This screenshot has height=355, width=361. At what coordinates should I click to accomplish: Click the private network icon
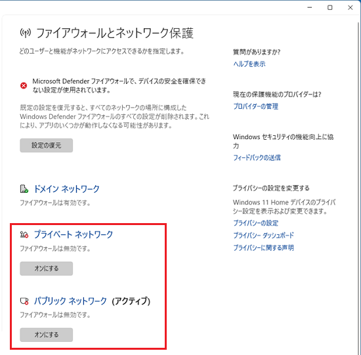click(x=24, y=235)
